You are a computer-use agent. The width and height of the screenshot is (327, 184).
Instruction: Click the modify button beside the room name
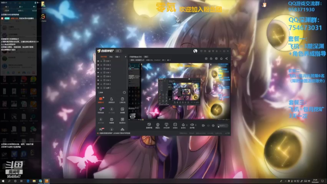[x=146, y=57]
